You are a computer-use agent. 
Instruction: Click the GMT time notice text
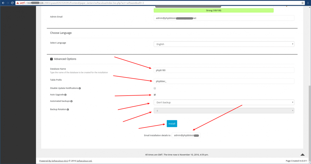[x=177, y=155]
